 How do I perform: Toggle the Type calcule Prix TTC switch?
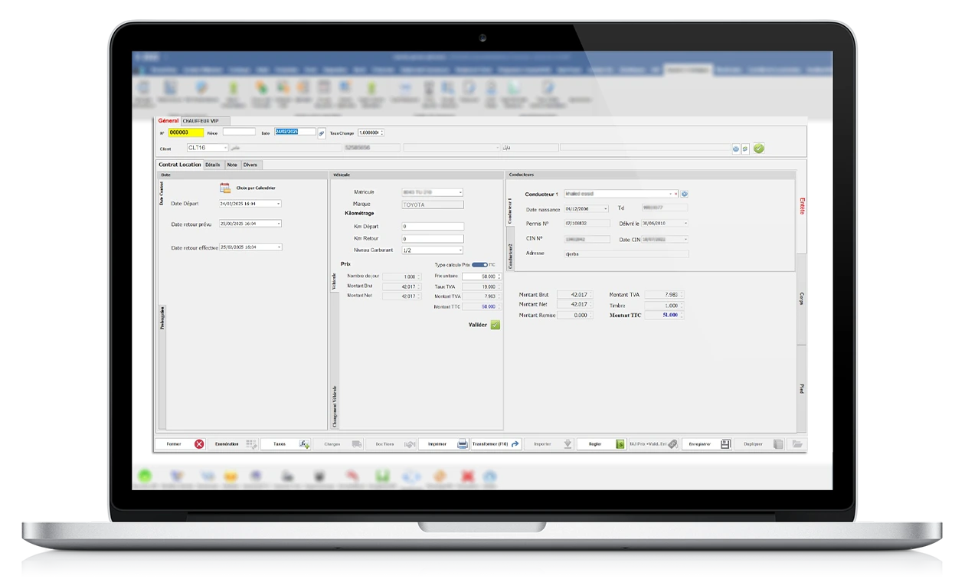(x=479, y=265)
